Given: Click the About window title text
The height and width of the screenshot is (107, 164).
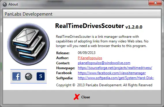Looking at the screenshot, I should [13, 4].
